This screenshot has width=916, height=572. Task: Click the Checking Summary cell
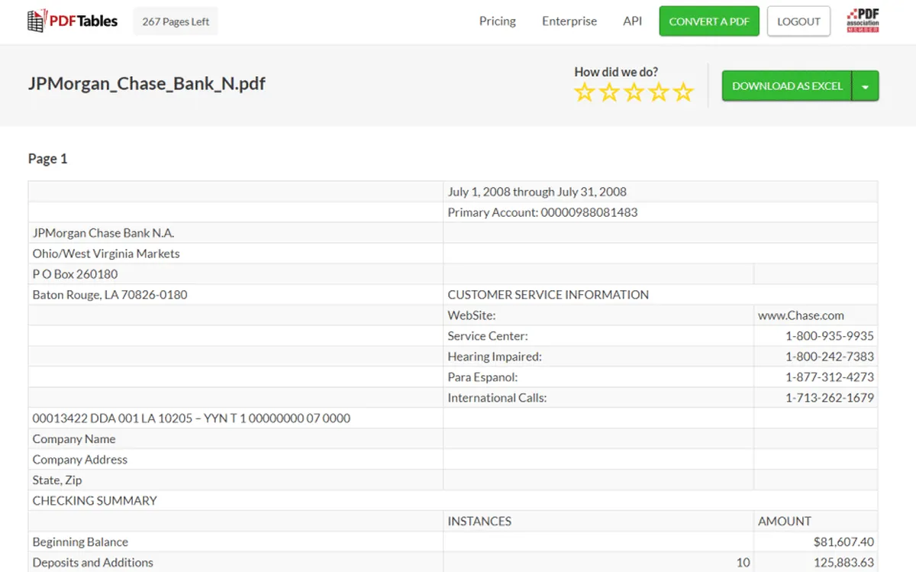point(453,501)
